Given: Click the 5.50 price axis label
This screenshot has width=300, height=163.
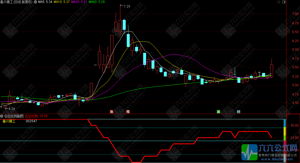Looking at the screenshot, I should click(x=295, y=67).
